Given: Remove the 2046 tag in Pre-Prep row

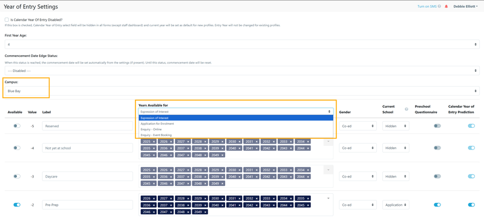Looking at the screenshot, I should [x=154, y=212].
